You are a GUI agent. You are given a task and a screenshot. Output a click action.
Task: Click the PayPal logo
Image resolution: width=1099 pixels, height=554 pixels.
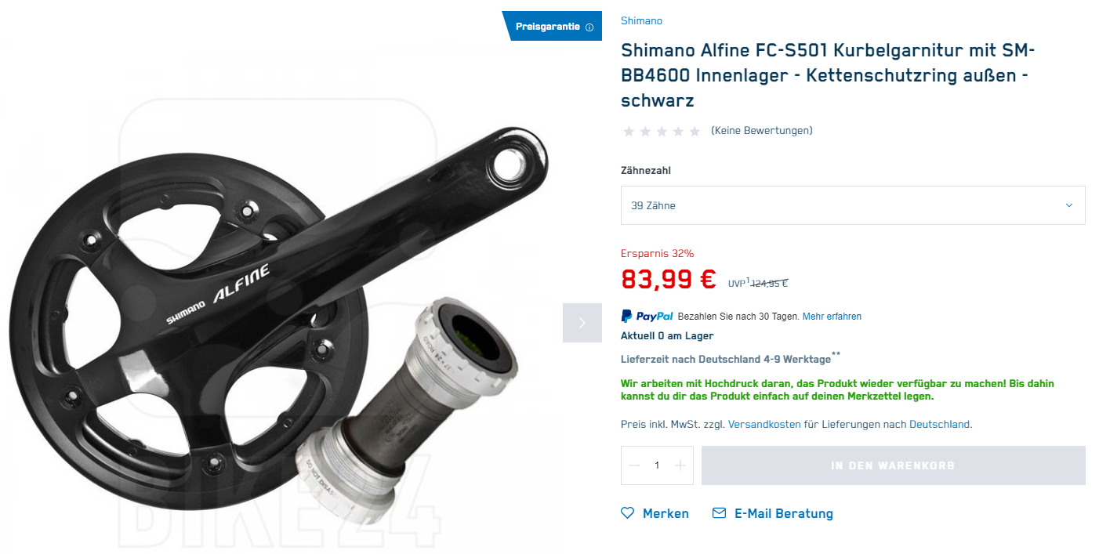[647, 317]
